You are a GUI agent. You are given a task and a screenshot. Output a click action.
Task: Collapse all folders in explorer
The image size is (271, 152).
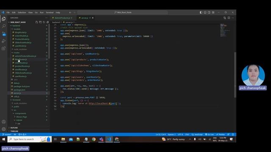(47, 22)
